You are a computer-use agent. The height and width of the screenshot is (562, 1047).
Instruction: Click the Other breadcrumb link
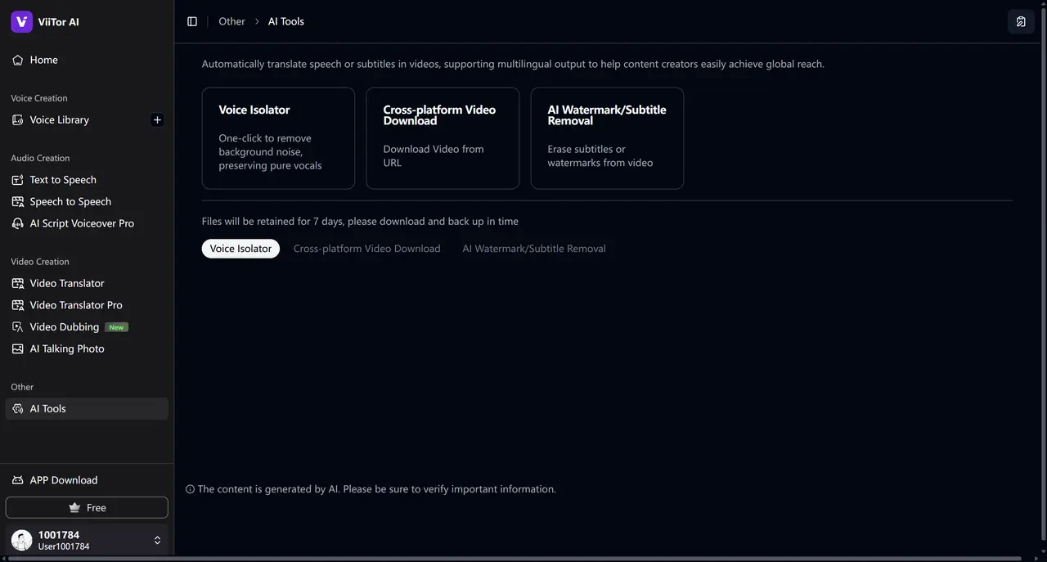tap(231, 21)
